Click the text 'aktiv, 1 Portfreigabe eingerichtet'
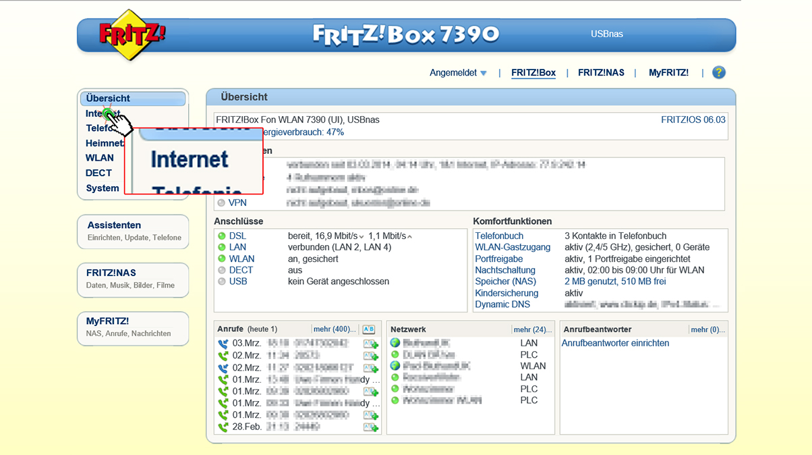812x455 pixels. [x=627, y=259]
